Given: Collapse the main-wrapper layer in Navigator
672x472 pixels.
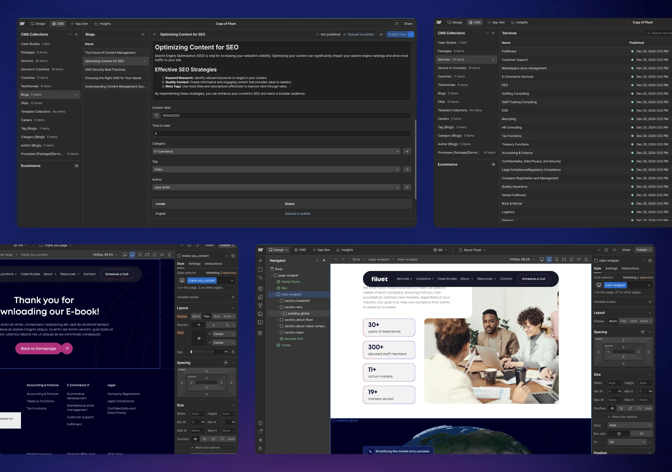Looking at the screenshot, I should click(275, 294).
